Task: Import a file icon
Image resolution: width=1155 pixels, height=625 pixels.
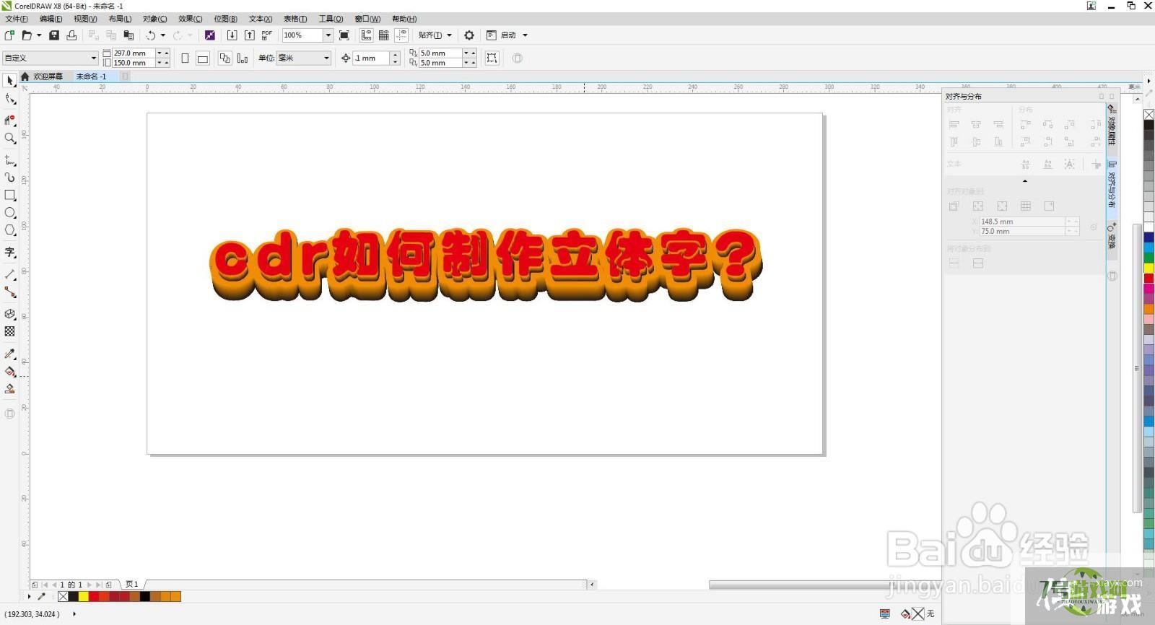Action: click(x=232, y=35)
